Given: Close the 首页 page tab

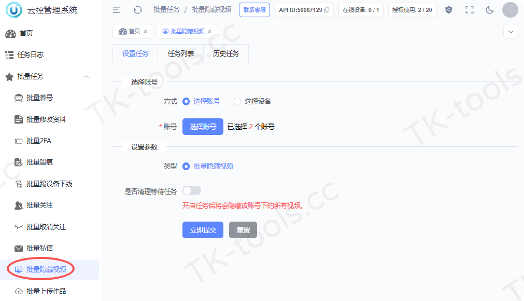Looking at the screenshot, I should pyautogui.click(x=145, y=32).
